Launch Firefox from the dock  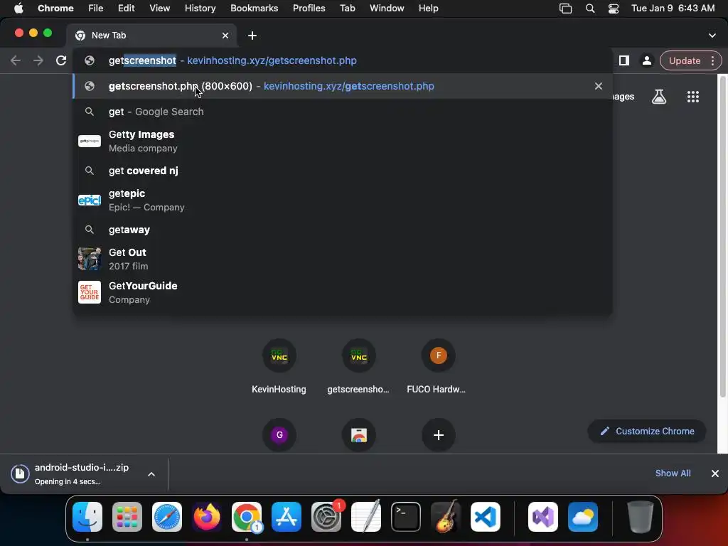click(207, 517)
